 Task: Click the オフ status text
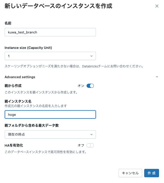[81, 145]
